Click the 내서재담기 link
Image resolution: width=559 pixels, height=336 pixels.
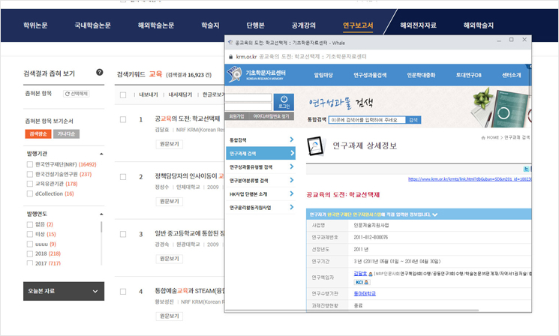tap(180, 94)
